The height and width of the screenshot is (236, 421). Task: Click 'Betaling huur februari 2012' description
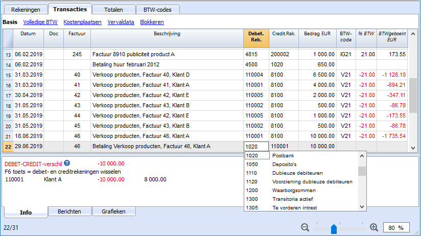[167, 64]
